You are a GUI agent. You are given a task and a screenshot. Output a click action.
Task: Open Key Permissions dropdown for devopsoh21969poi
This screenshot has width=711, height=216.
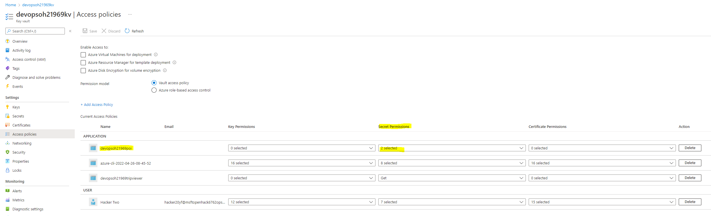(302, 148)
